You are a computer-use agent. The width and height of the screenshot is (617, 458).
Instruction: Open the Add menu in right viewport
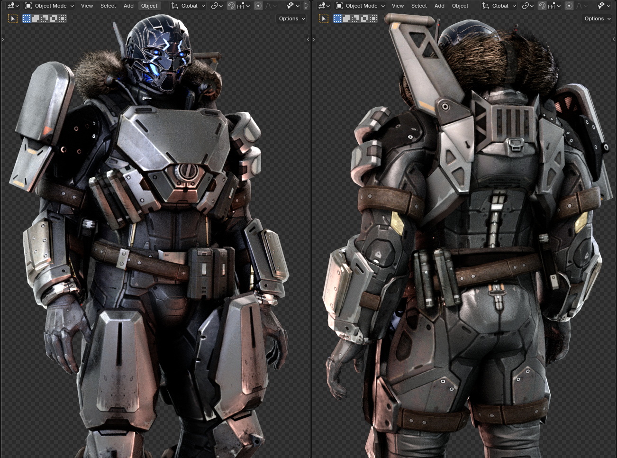coord(439,6)
